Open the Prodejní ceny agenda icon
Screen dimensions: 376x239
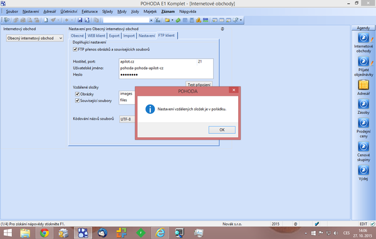point(363,123)
